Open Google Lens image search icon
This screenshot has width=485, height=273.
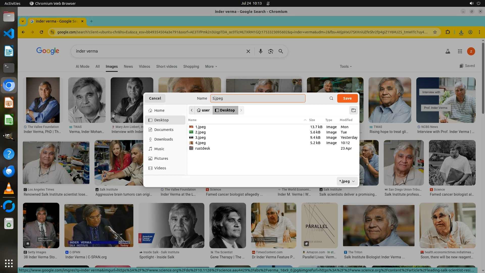coord(271,51)
